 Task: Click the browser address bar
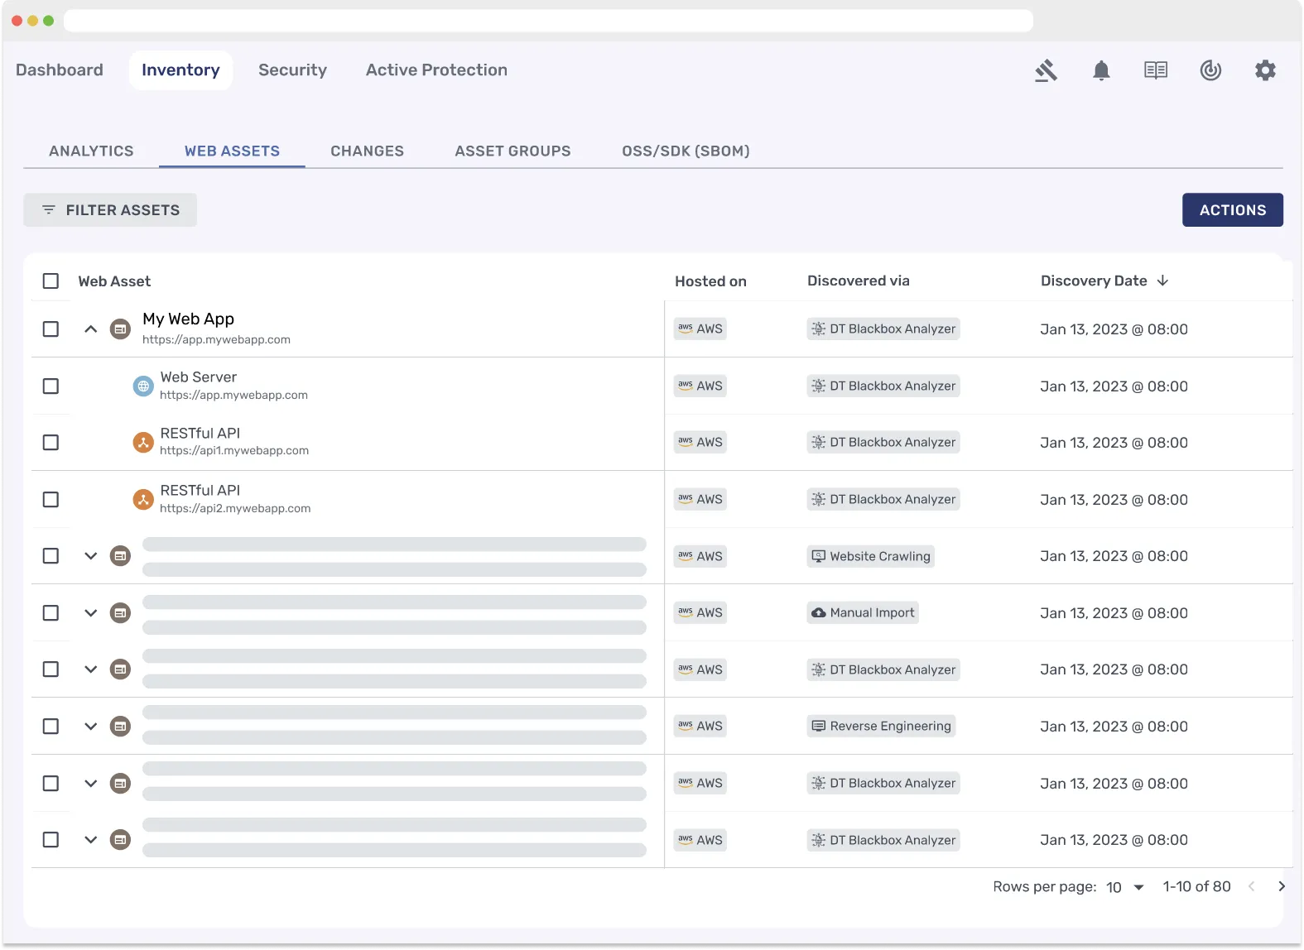[548, 21]
